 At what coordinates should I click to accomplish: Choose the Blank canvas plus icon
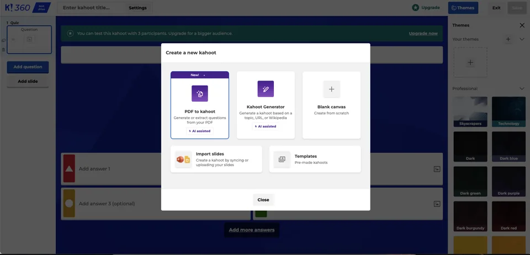click(331, 89)
